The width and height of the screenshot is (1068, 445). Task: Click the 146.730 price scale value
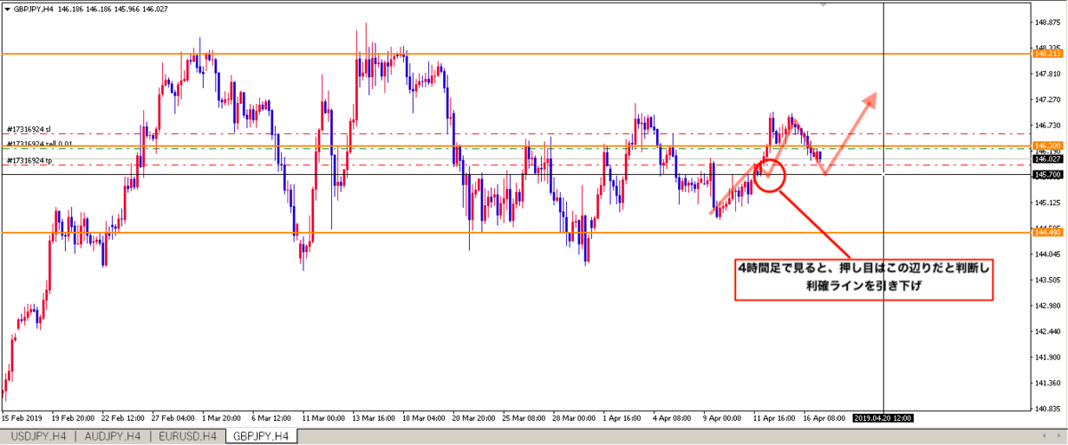(x=1046, y=126)
